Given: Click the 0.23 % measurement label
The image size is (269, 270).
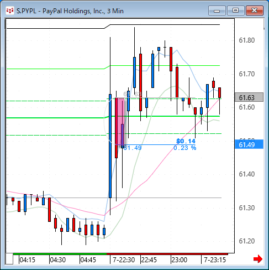Looking at the screenshot, I should click(x=185, y=148).
